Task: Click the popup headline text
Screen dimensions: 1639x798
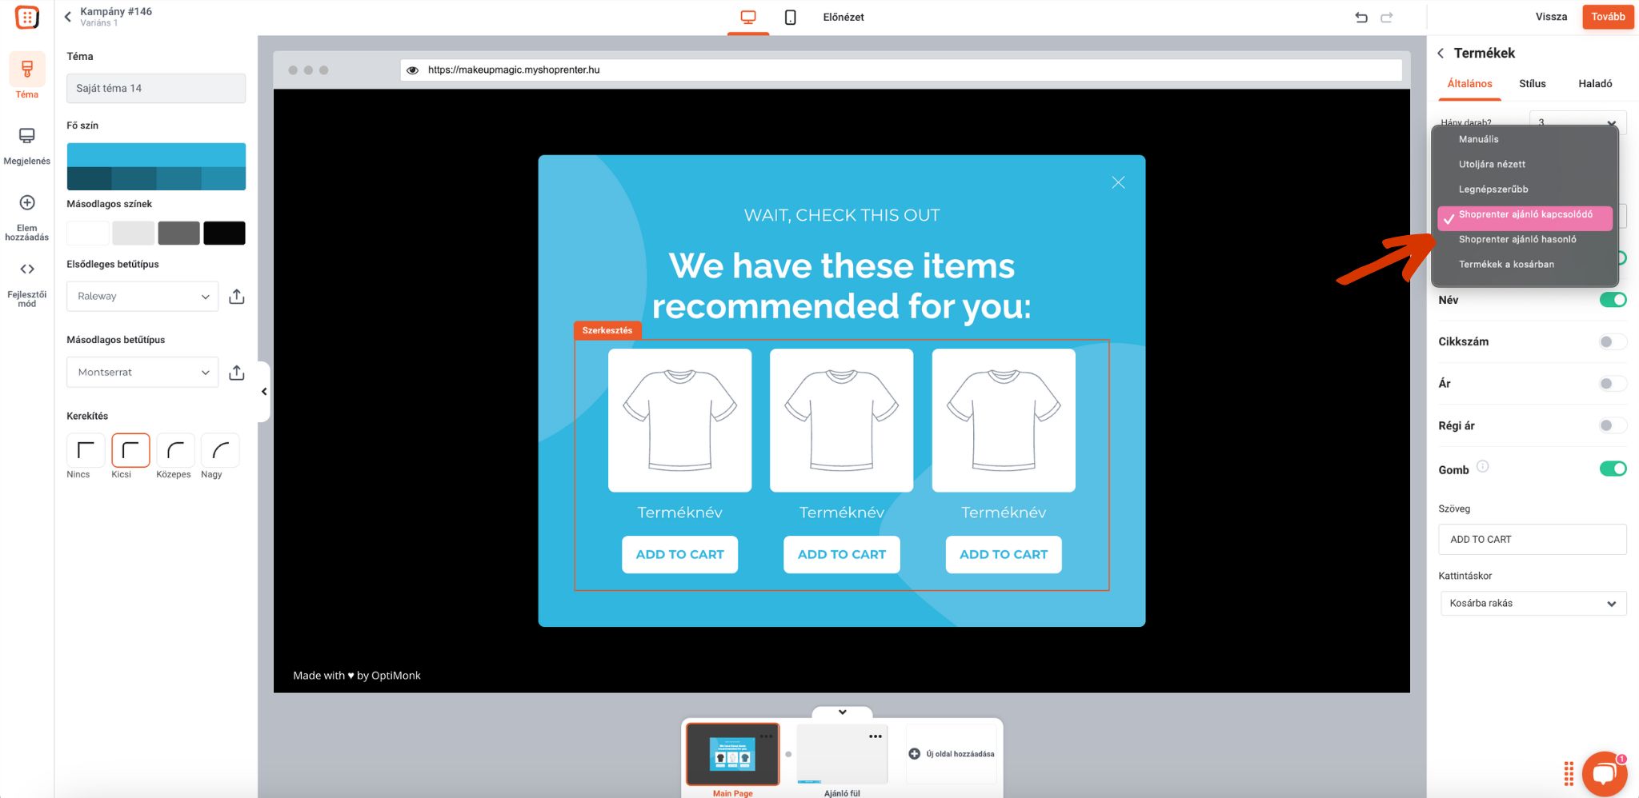Action: 842,285
